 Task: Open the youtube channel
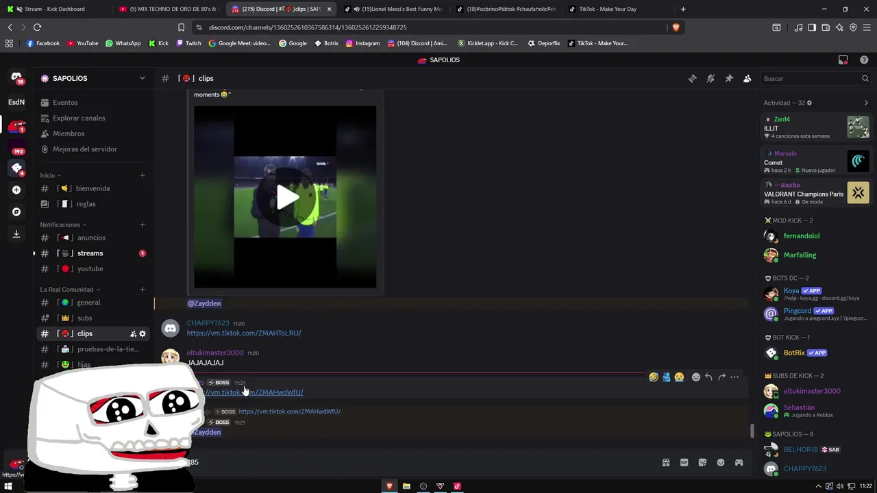(92, 268)
